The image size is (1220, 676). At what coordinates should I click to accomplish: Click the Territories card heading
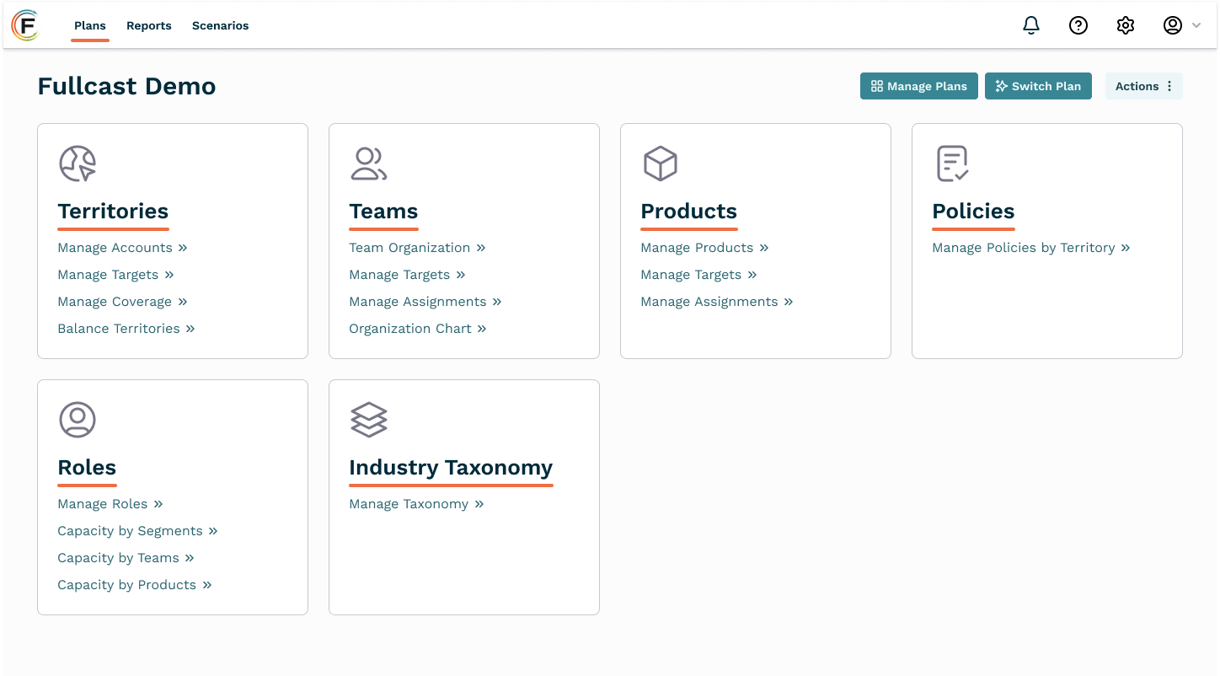(113, 212)
